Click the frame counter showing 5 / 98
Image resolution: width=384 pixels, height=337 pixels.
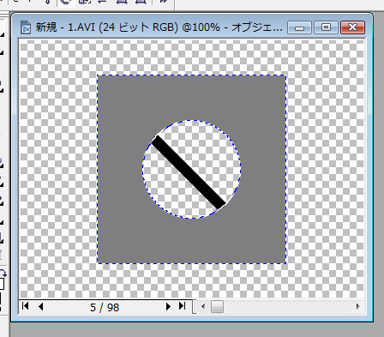pos(105,308)
